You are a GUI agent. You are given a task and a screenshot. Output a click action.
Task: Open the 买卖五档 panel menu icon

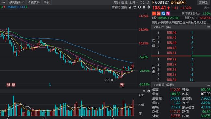[x=209, y=27]
